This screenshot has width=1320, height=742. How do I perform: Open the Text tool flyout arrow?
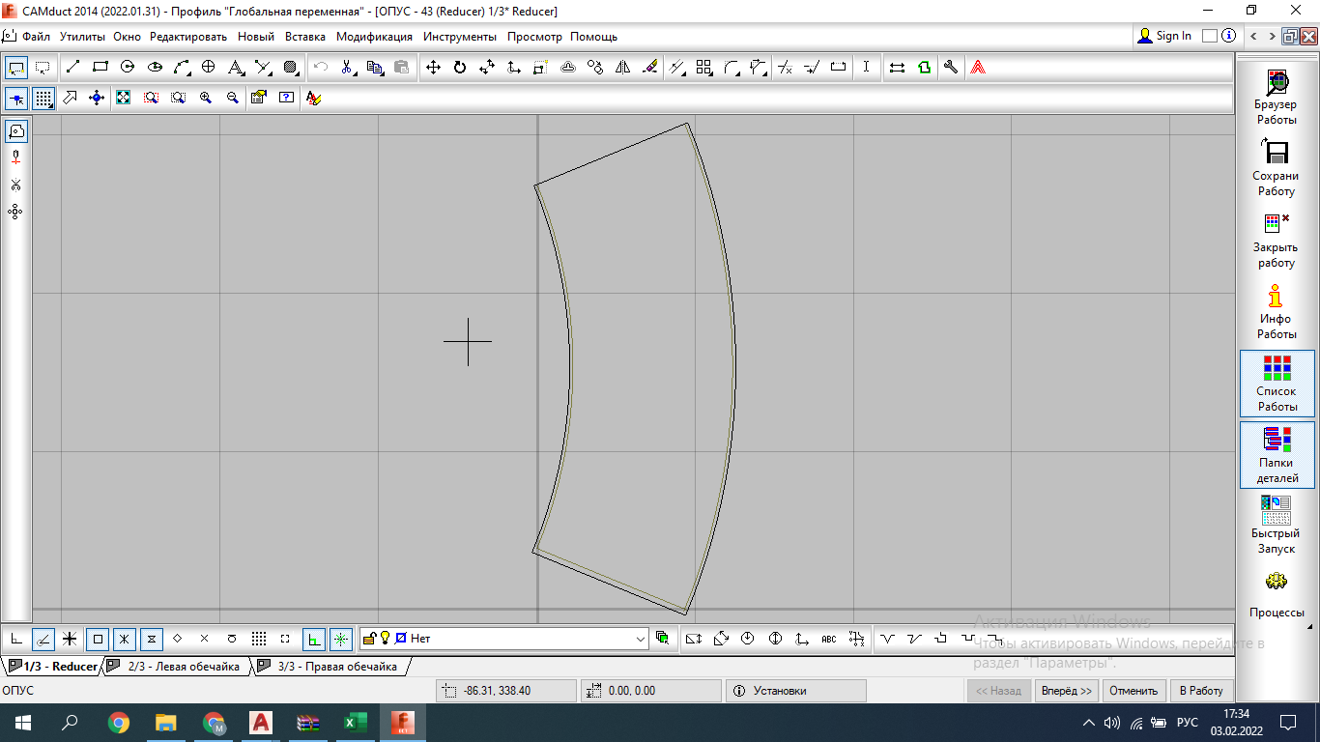tap(245, 73)
